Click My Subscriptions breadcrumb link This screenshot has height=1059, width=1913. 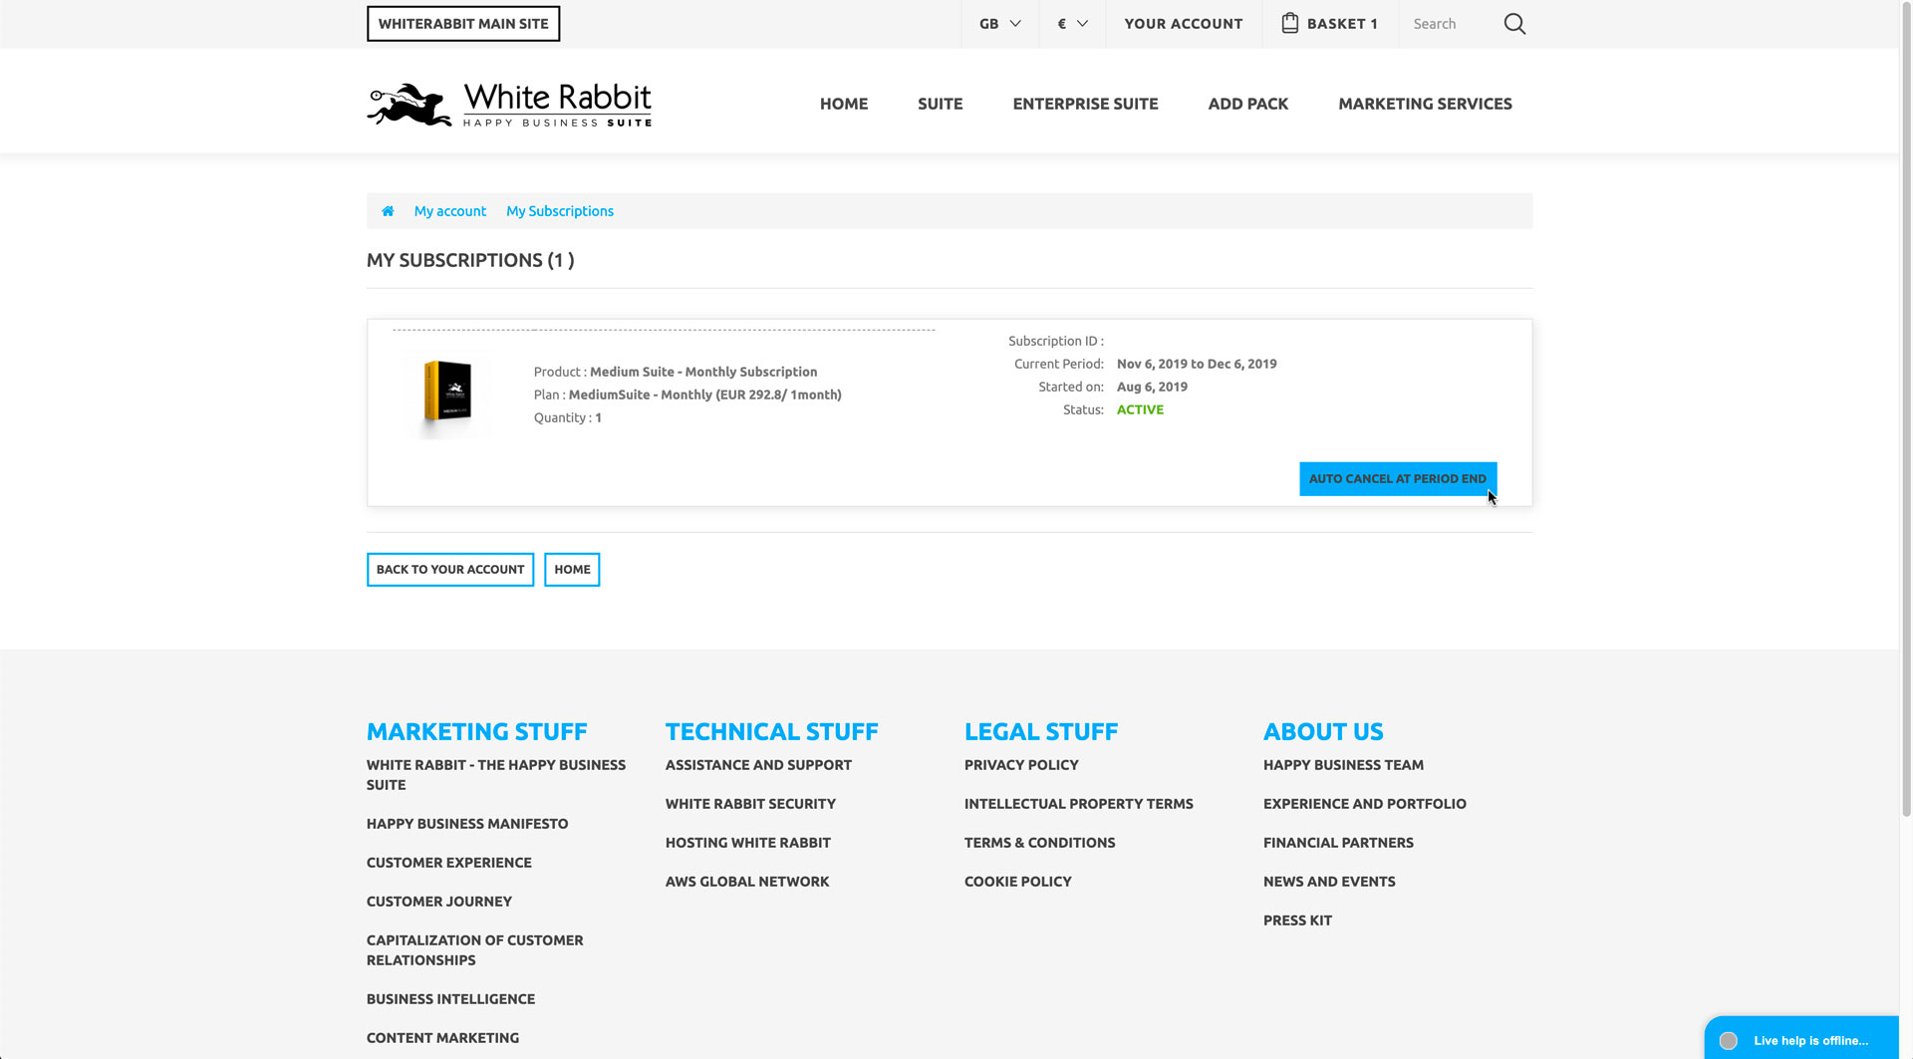click(x=560, y=211)
